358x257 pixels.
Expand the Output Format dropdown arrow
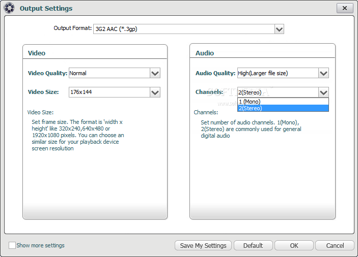(279, 29)
